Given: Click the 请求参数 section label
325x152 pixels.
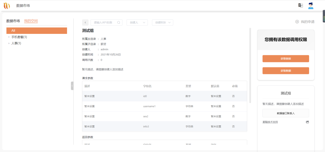Looking at the screenshot, I should click(88, 78).
